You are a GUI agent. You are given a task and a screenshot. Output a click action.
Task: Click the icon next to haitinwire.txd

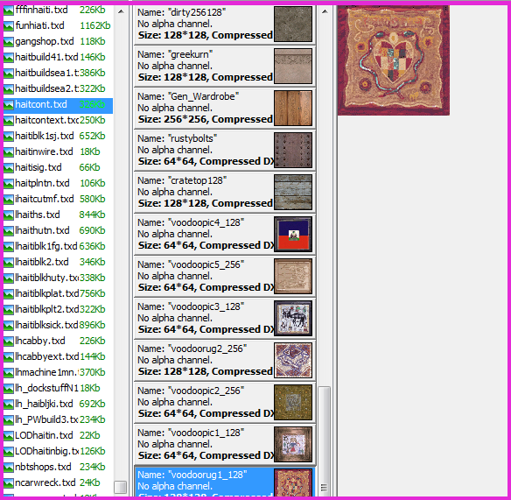click(9, 152)
